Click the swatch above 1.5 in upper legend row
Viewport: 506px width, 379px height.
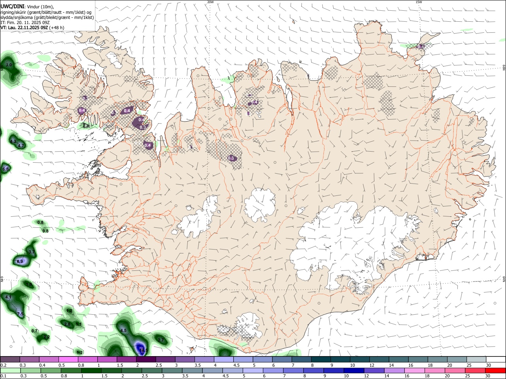pyautogui.click(x=126, y=360)
